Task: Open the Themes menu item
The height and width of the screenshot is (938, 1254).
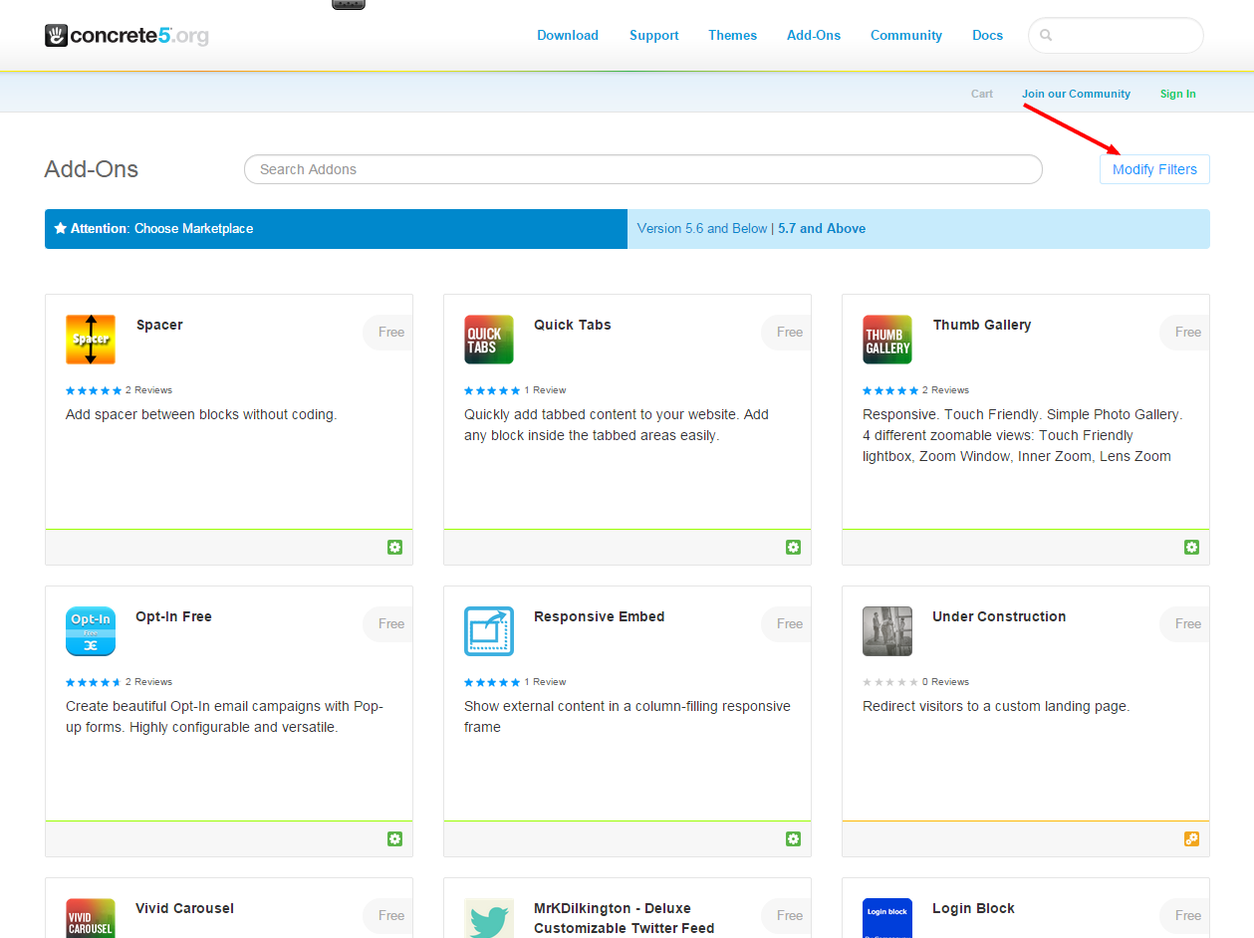Action: [733, 35]
